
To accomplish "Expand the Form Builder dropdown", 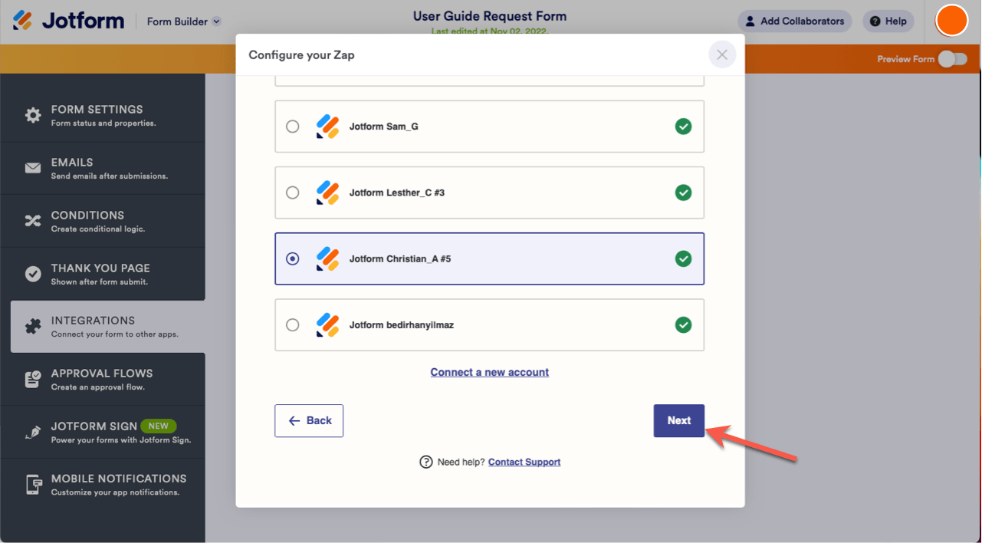I will [216, 21].
